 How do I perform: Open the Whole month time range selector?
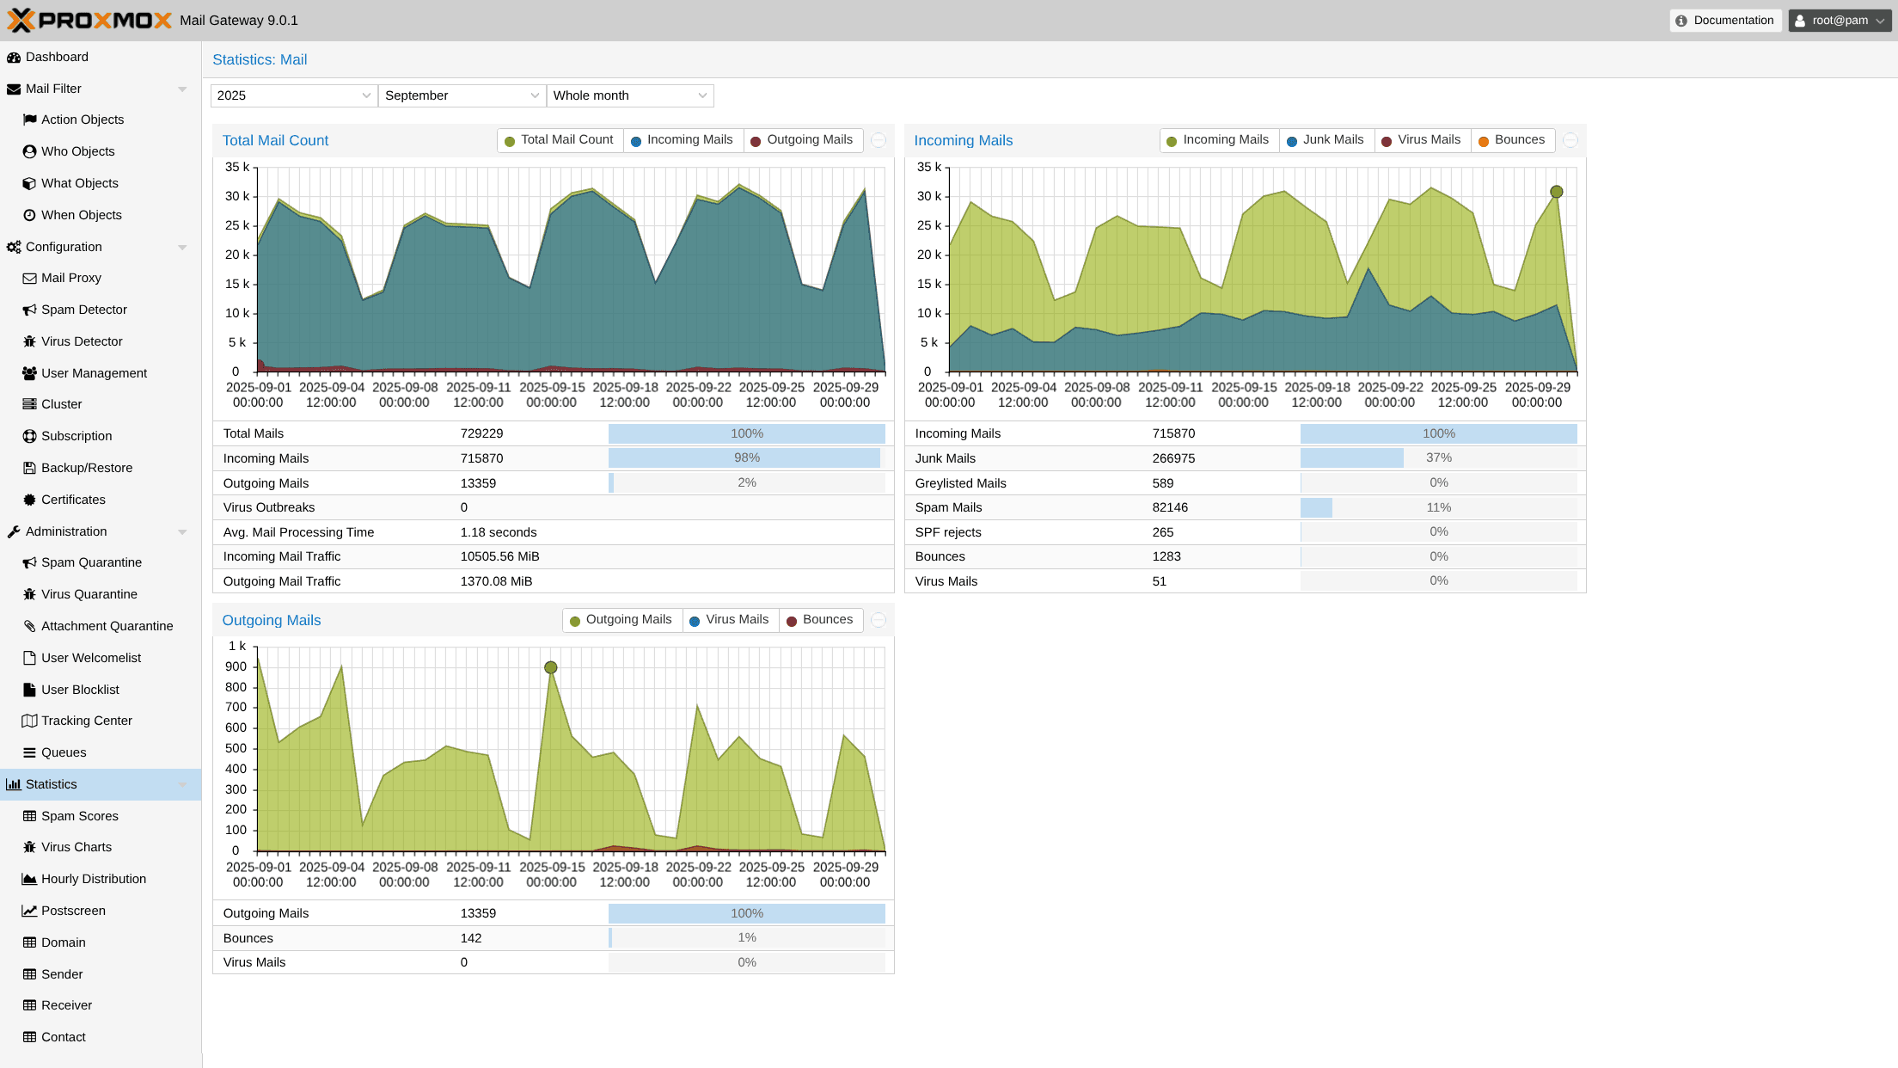click(x=630, y=95)
